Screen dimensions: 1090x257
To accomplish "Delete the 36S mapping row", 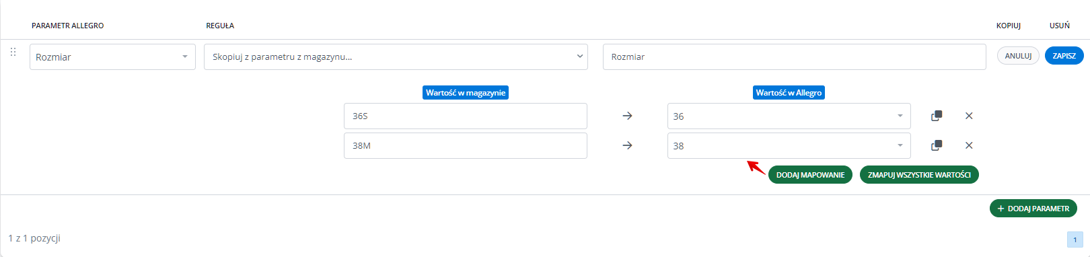I will [x=969, y=116].
